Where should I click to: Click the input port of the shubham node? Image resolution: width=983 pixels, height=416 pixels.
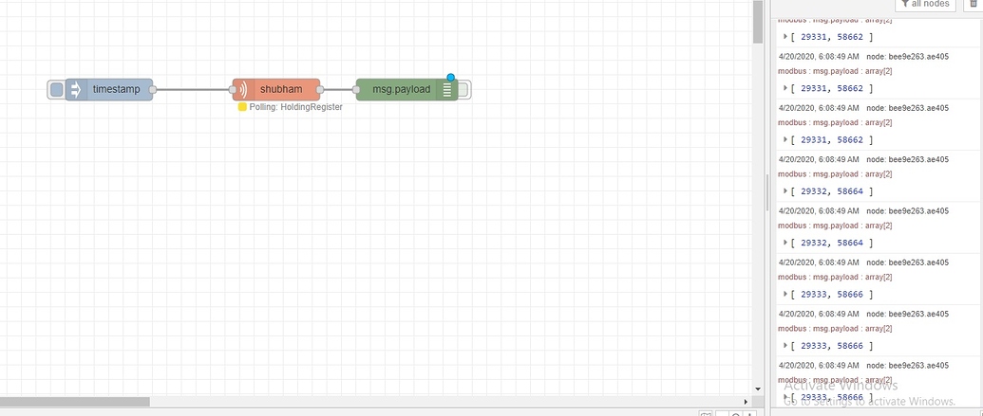click(x=233, y=89)
